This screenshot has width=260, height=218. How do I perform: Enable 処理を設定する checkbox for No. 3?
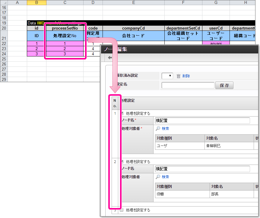[x=122, y=210]
